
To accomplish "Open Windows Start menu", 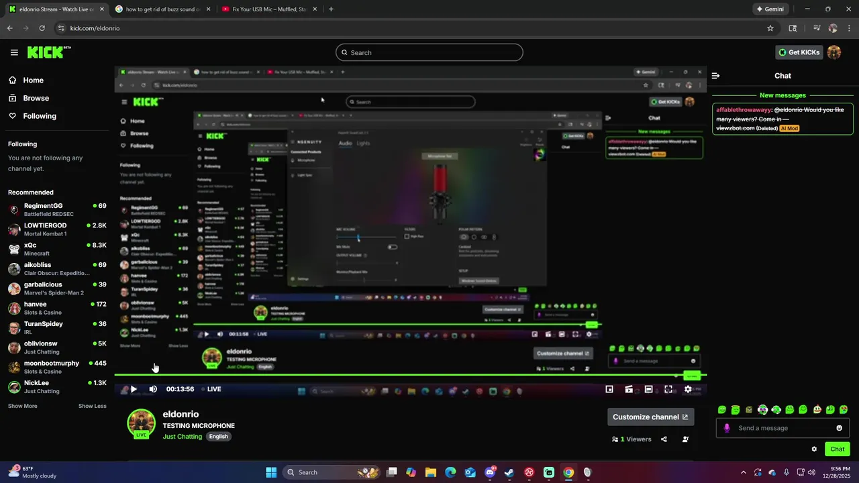I will 271,472.
